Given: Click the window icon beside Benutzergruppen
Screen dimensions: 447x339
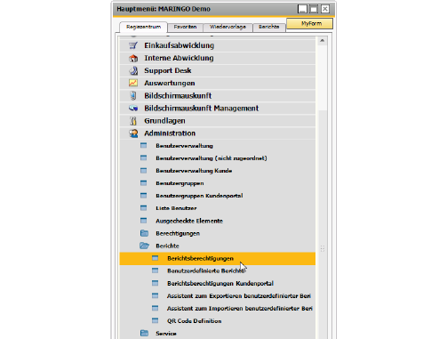Looking at the screenshot, I should (x=144, y=183).
